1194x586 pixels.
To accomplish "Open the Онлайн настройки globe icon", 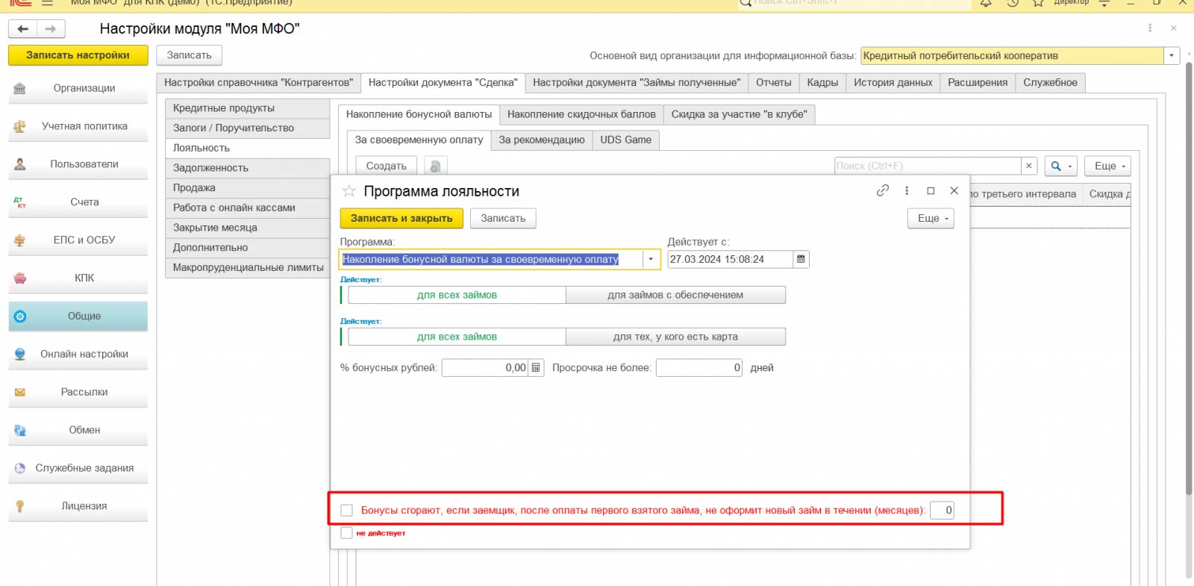I will 20,355.
